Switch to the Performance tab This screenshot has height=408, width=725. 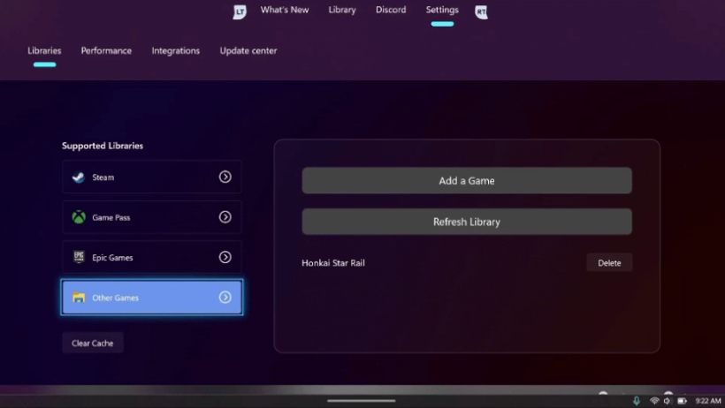pos(106,51)
